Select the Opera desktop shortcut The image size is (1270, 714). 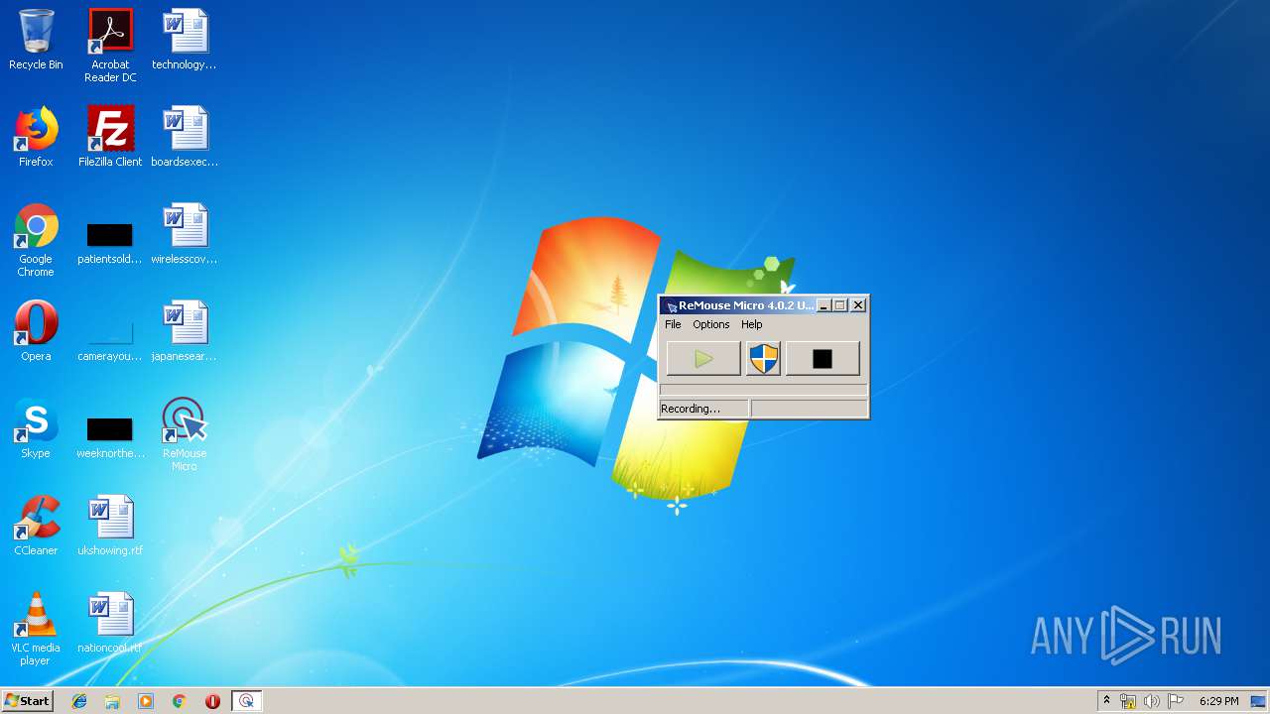(36, 331)
